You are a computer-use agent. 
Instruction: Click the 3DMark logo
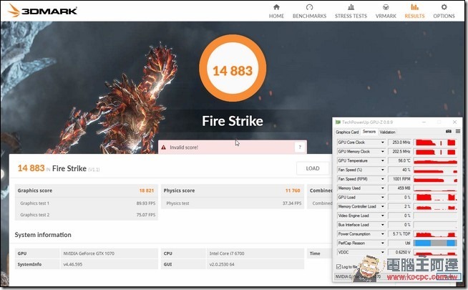[41, 11]
